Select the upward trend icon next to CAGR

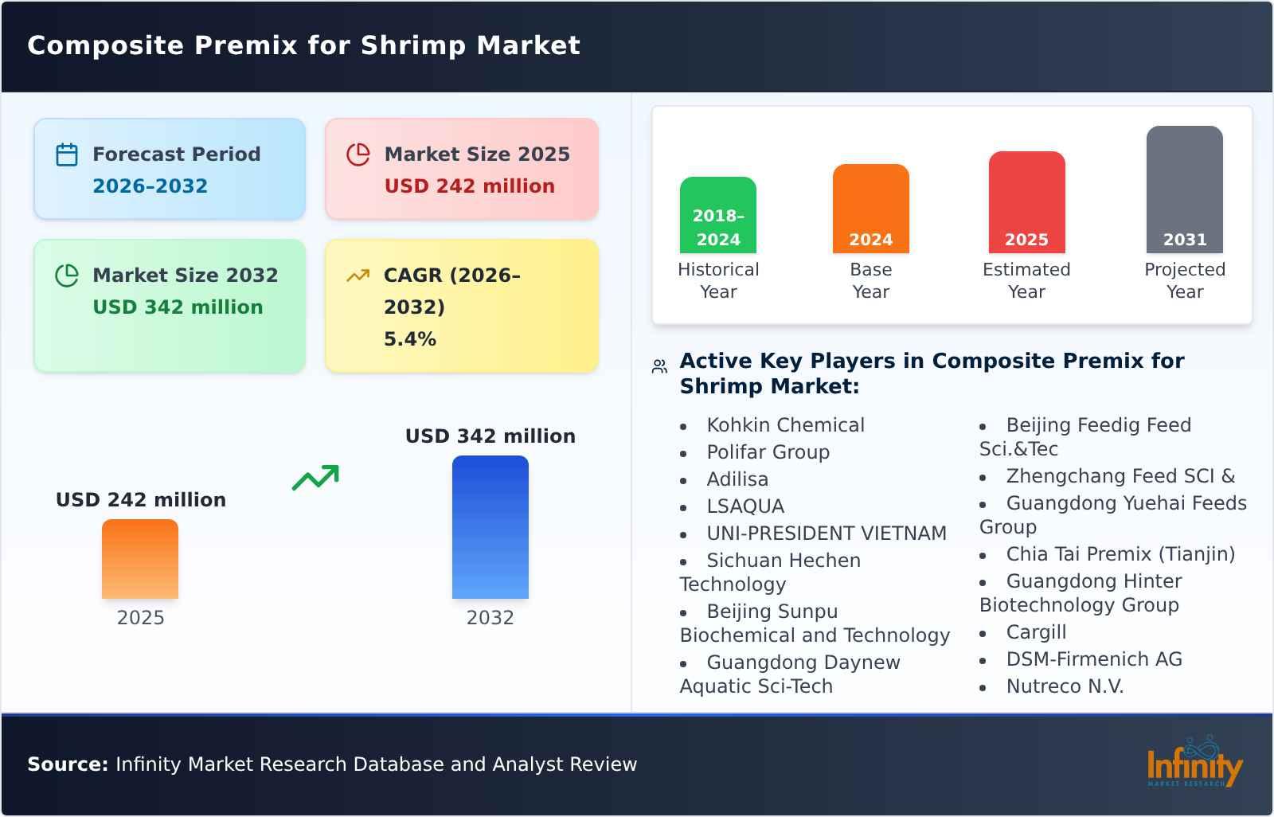click(358, 275)
